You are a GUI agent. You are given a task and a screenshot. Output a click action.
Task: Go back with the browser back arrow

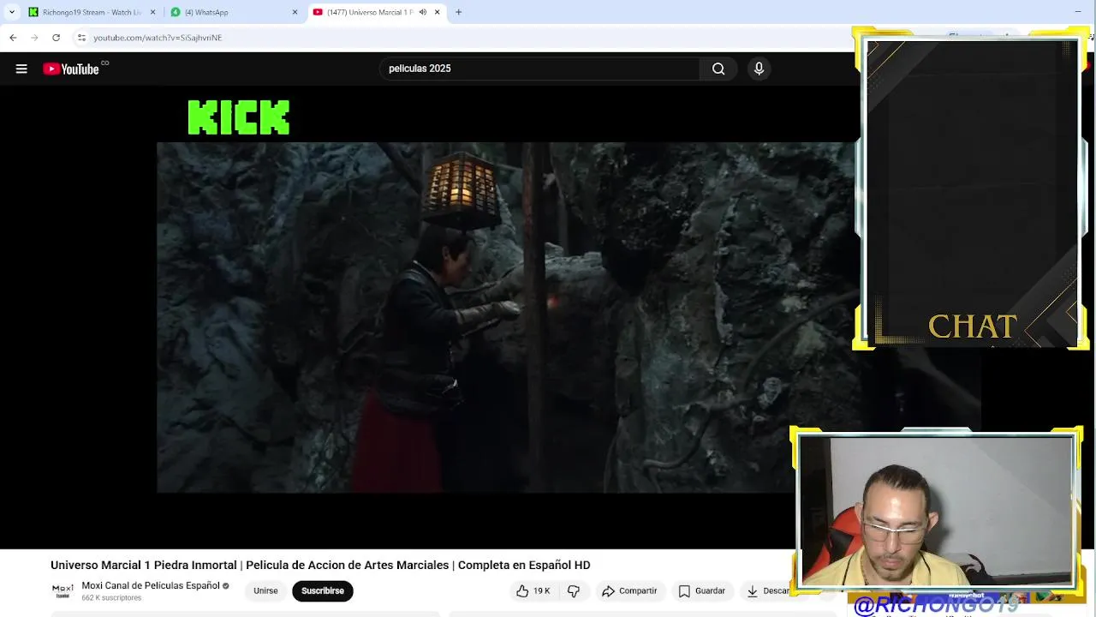click(13, 38)
